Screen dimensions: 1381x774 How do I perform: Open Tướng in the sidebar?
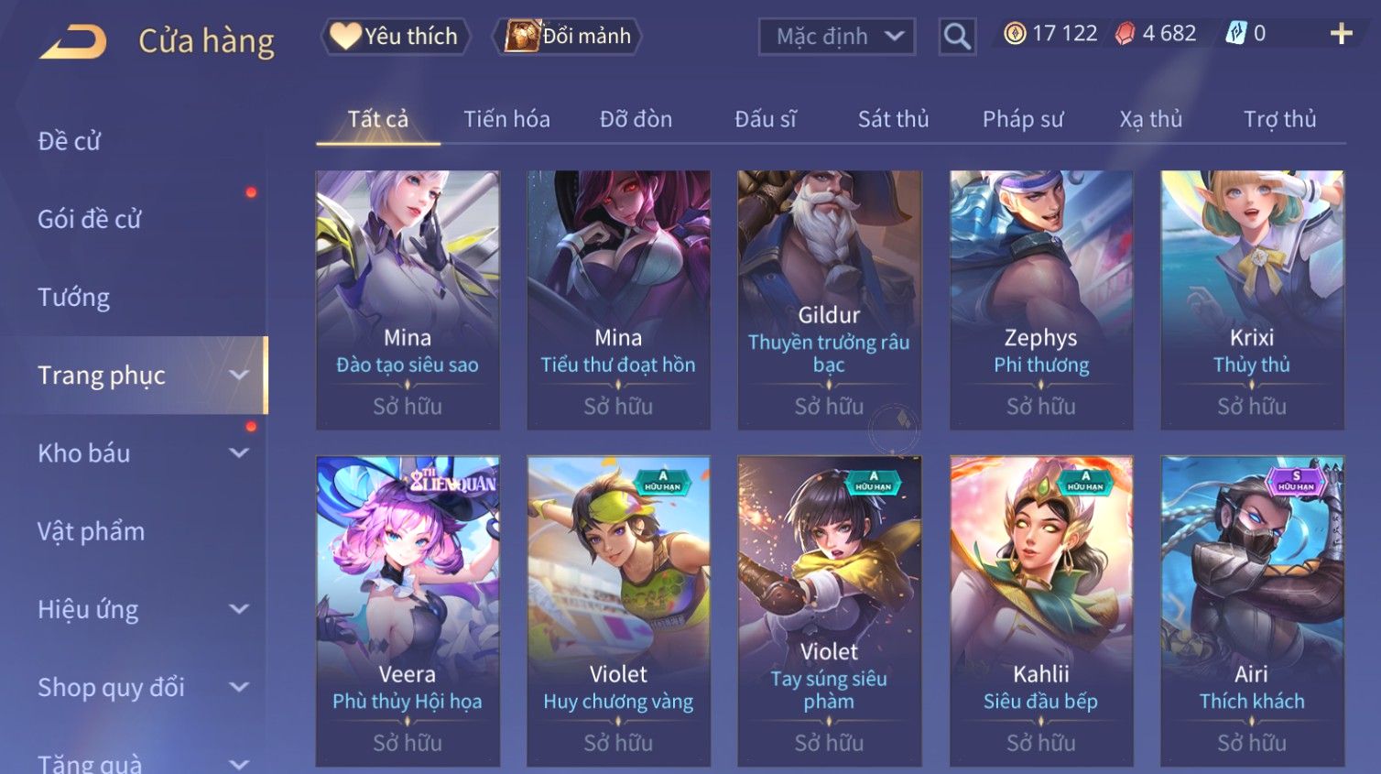[73, 298]
